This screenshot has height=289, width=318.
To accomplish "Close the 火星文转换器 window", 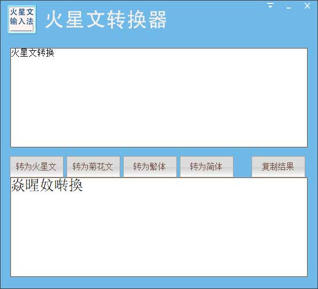I will coord(307,6).
